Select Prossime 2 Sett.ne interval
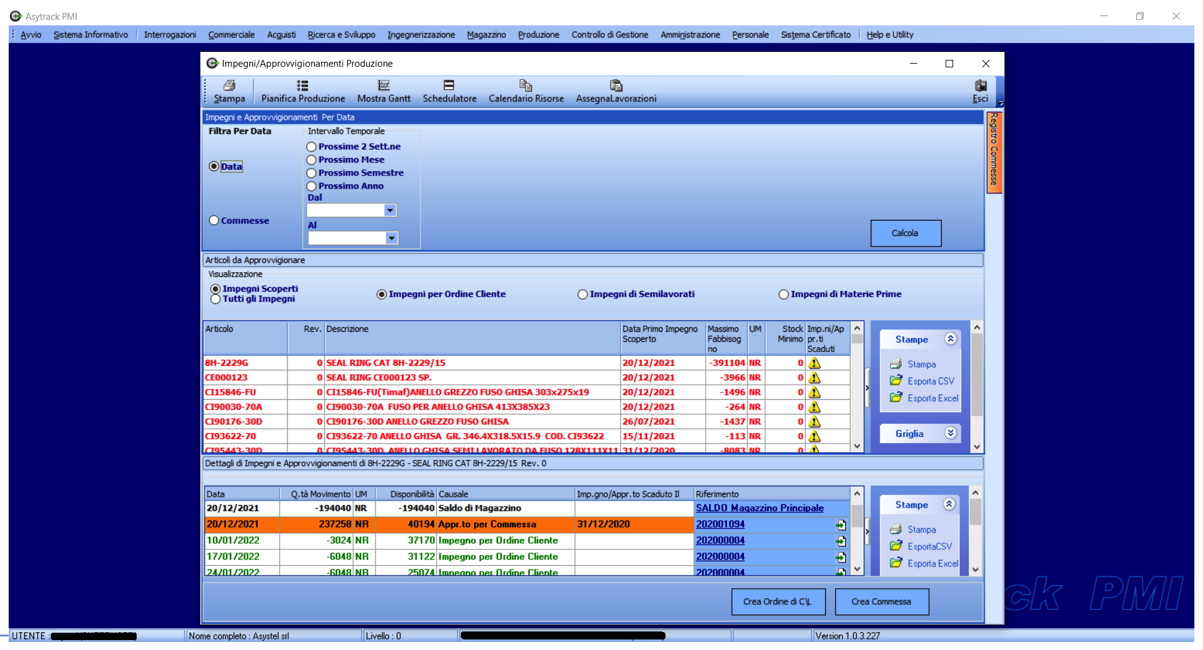The height and width of the screenshot is (650, 1203). pyautogui.click(x=312, y=147)
